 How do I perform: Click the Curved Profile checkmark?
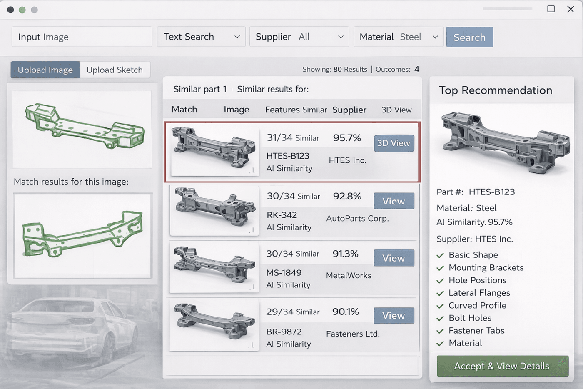[x=440, y=306]
